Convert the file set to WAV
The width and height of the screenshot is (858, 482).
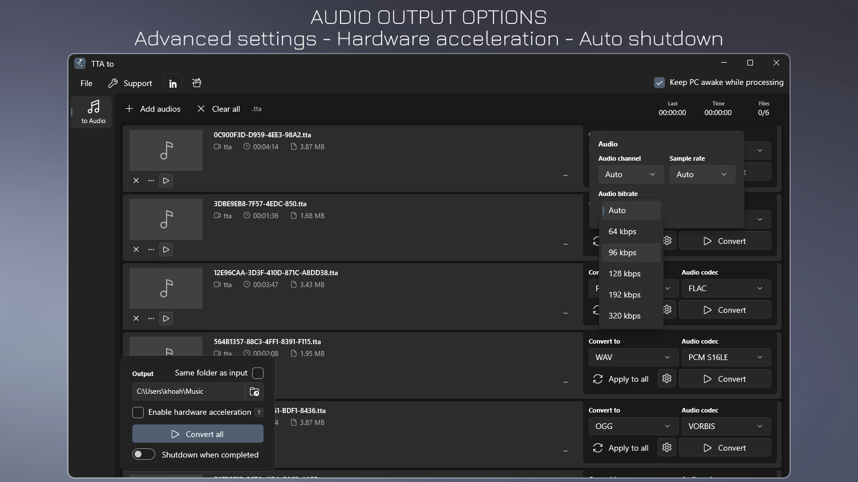tap(725, 379)
